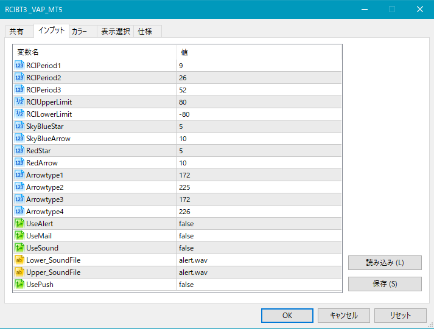Click the string icon beside Lower_SoundFile

click(19, 260)
